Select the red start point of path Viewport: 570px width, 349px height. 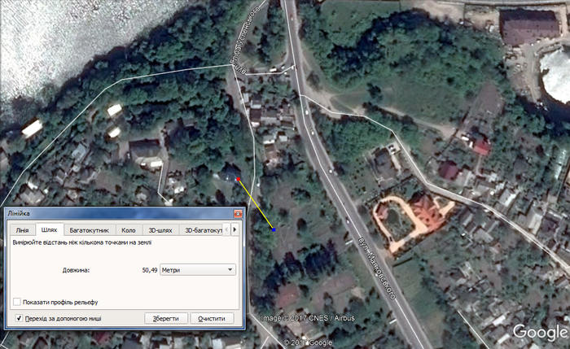[x=239, y=179]
